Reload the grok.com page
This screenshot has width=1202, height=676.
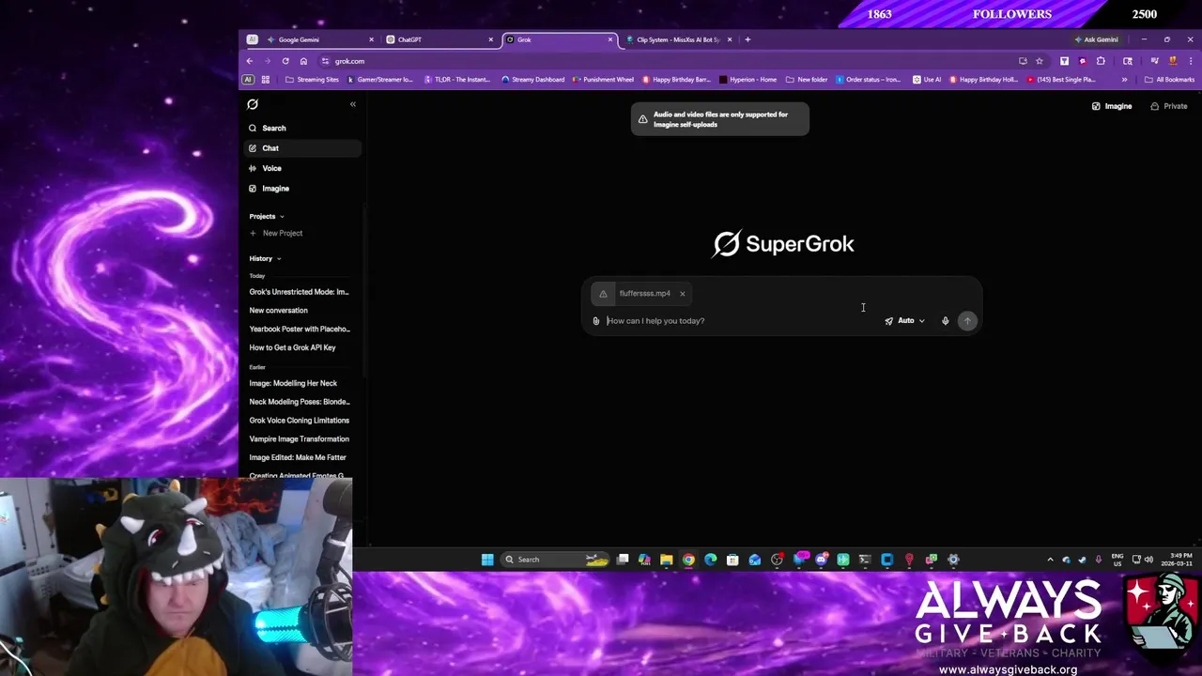coord(285,61)
